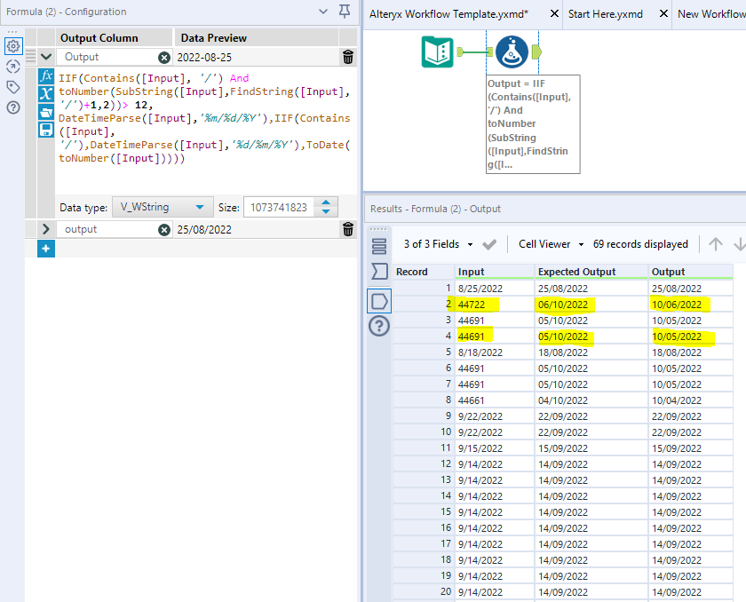Apply field selection with checkmark button
The width and height of the screenshot is (746, 602).
click(x=488, y=244)
